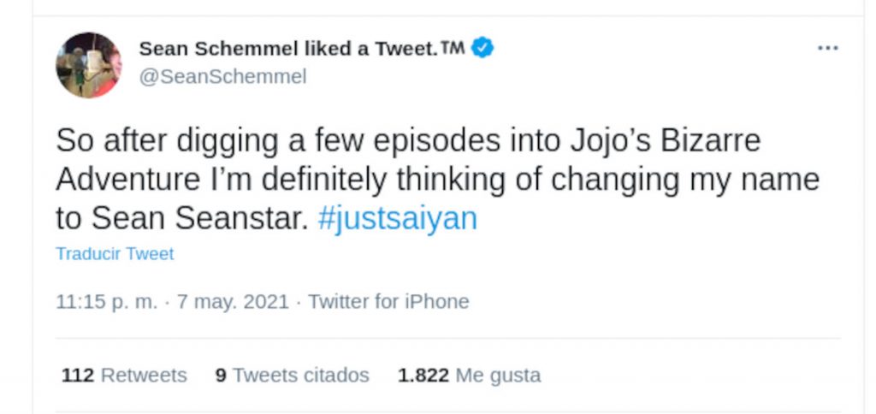Click the 7 may. 2021 date
876x414 pixels.
tap(231, 301)
